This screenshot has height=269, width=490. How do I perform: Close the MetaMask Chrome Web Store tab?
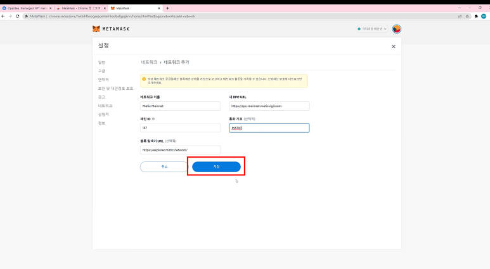point(105,8)
